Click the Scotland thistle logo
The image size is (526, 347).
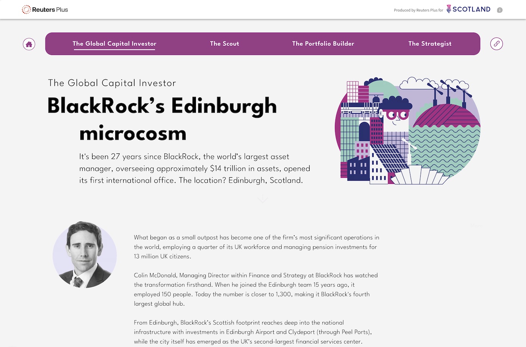point(468,9)
